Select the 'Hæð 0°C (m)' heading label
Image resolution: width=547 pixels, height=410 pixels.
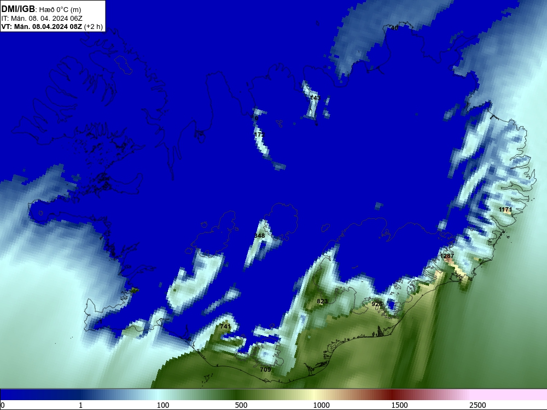[x=60, y=10]
